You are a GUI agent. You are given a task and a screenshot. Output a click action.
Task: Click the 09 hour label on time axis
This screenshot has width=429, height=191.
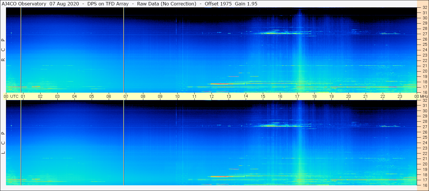[x=160, y=96]
